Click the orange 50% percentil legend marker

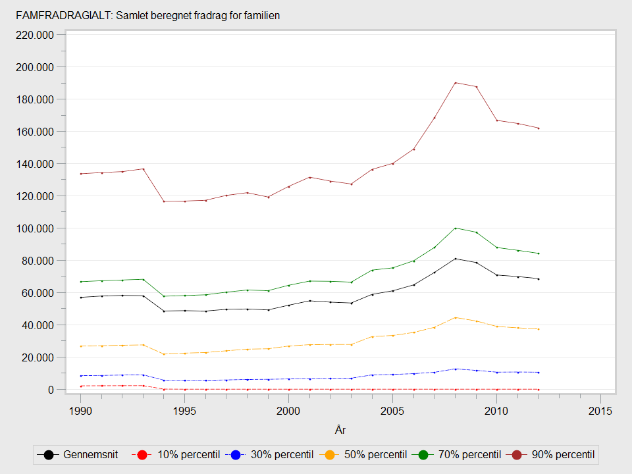329,454
